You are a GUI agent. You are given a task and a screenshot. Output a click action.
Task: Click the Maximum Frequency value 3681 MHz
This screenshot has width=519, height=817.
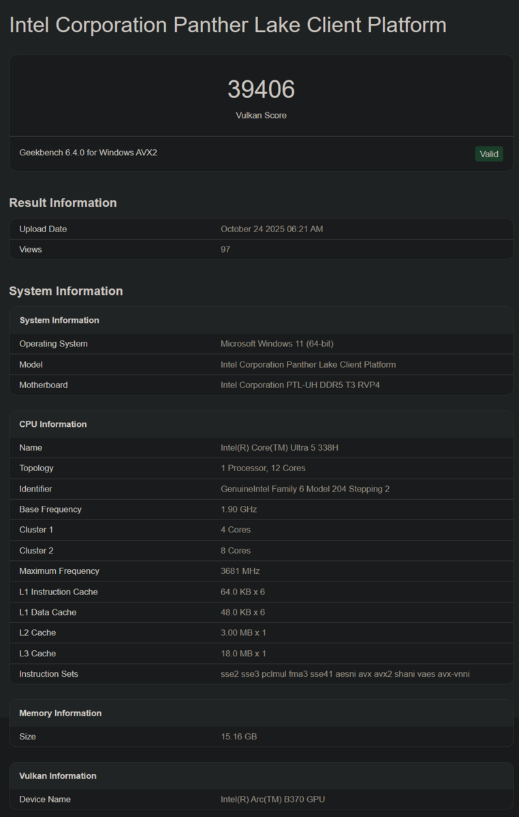tap(240, 571)
